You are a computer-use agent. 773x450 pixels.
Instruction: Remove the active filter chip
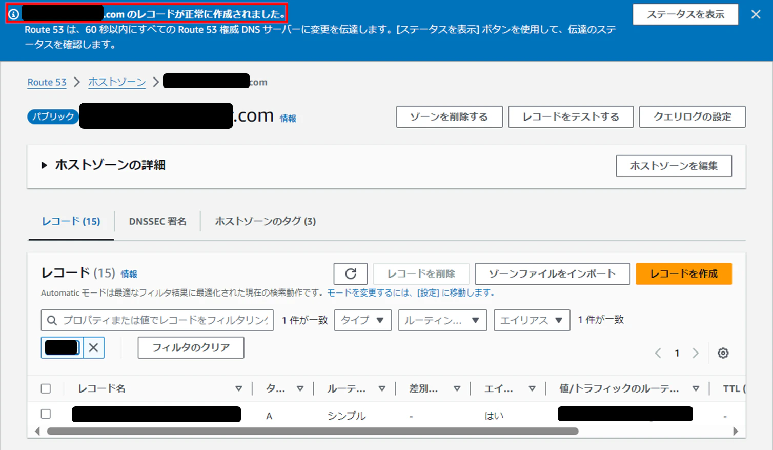tap(93, 347)
